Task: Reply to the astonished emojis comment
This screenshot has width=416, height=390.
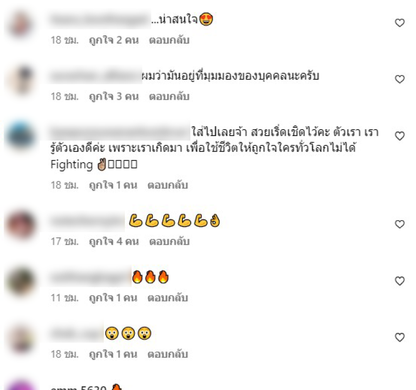Action: [167, 355]
